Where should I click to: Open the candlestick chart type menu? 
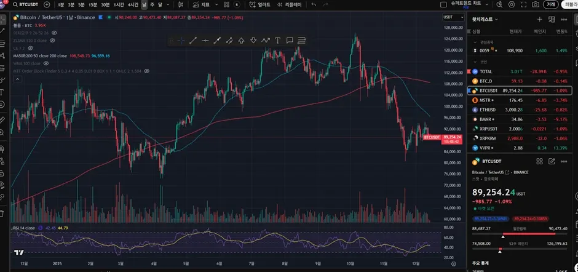[181, 4]
